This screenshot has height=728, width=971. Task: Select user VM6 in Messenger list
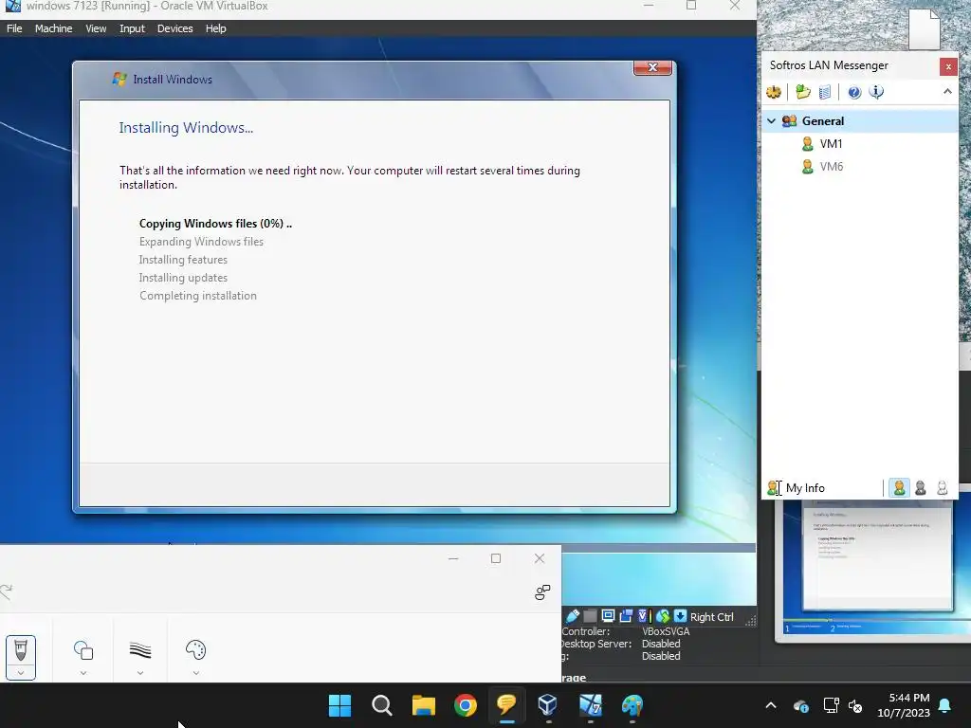(831, 167)
